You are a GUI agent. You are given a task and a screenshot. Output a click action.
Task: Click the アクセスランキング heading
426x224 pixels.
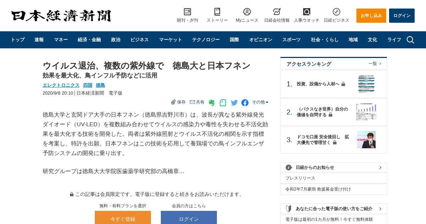[309, 64]
